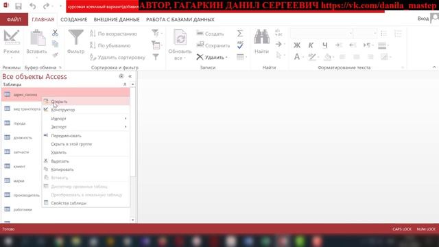The width and height of the screenshot is (439, 247).
Task: Click the Фильтр funnel icon
Action: (75, 37)
